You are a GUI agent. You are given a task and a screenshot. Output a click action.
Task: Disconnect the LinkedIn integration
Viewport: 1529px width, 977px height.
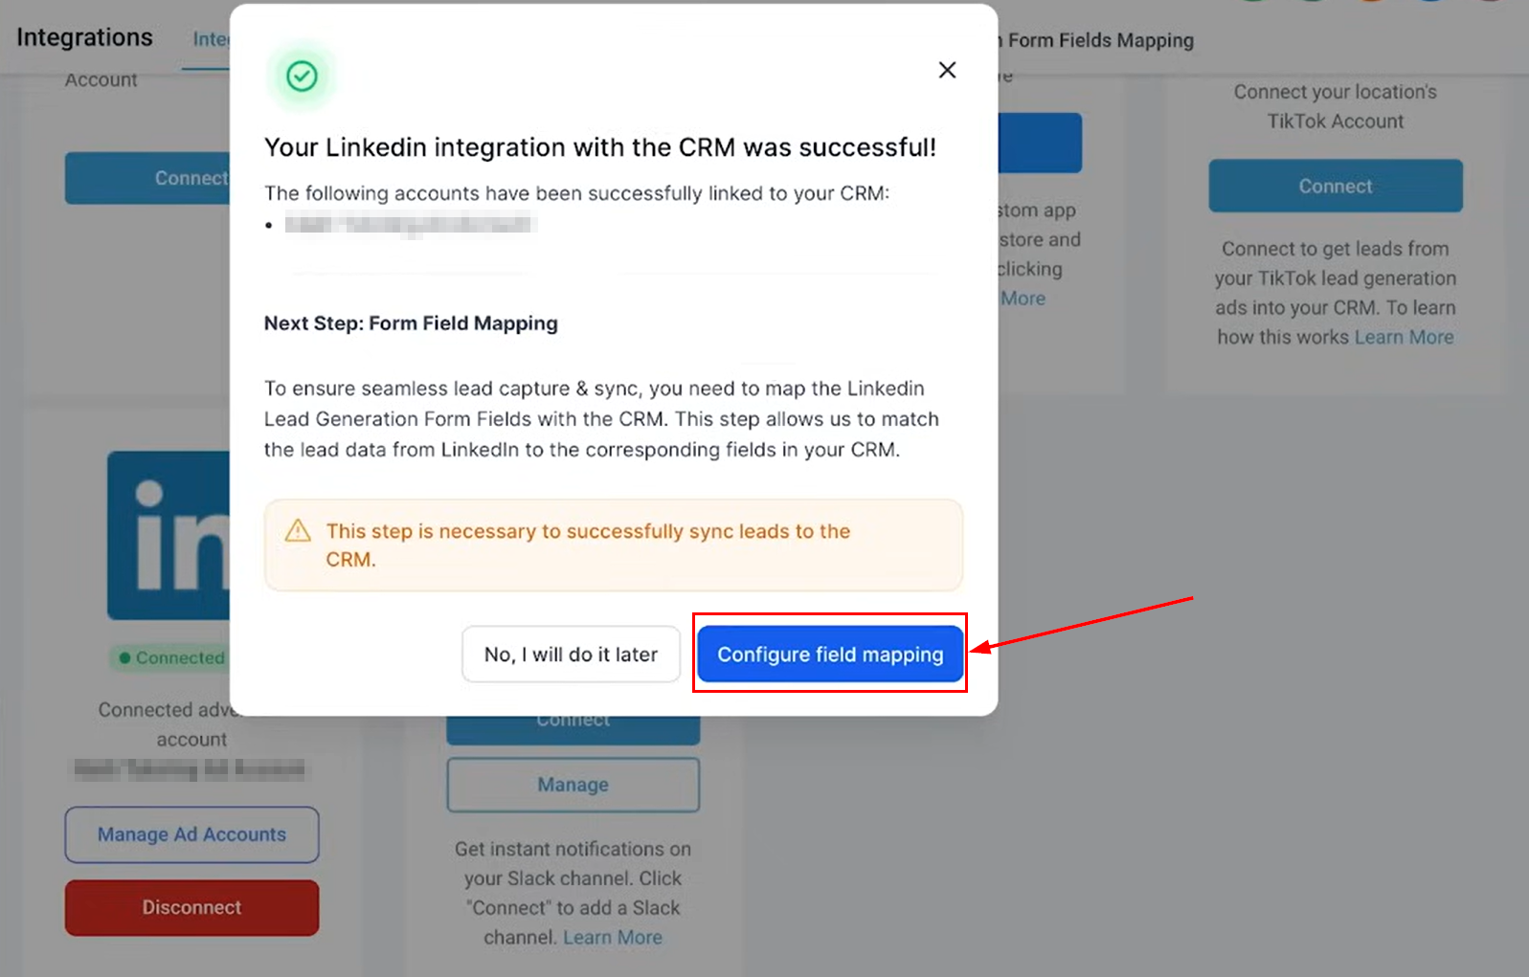click(191, 907)
